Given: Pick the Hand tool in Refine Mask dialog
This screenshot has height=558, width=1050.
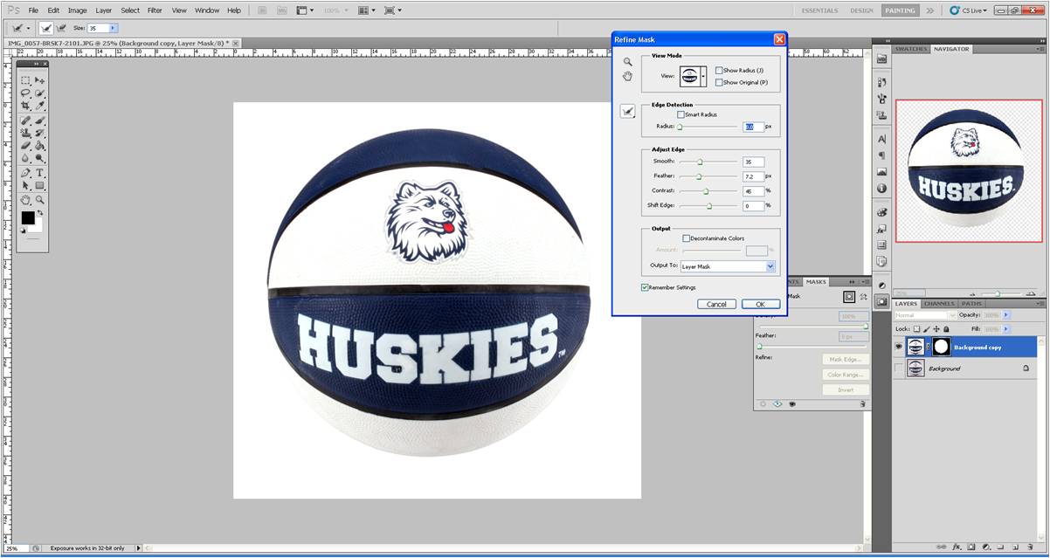Looking at the screenshot, I should 627,77.
